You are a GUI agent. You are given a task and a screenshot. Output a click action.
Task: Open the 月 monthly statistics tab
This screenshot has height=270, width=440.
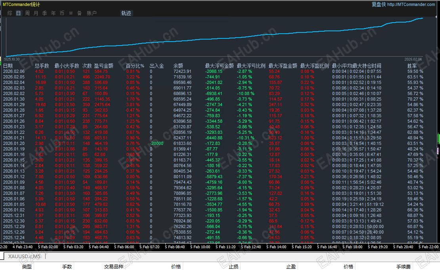pyautogui.click(x=36, y=13)
